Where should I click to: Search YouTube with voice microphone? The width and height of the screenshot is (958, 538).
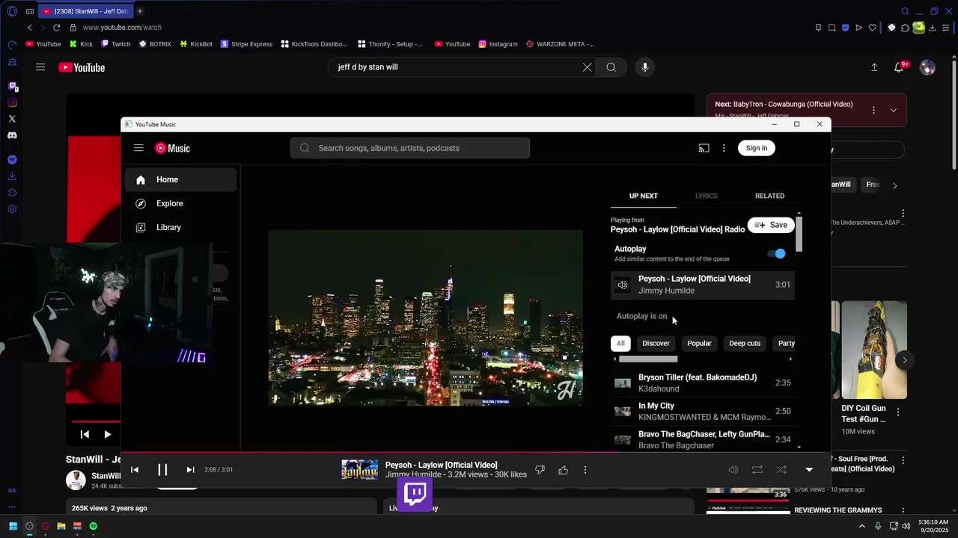pos(645,67)
